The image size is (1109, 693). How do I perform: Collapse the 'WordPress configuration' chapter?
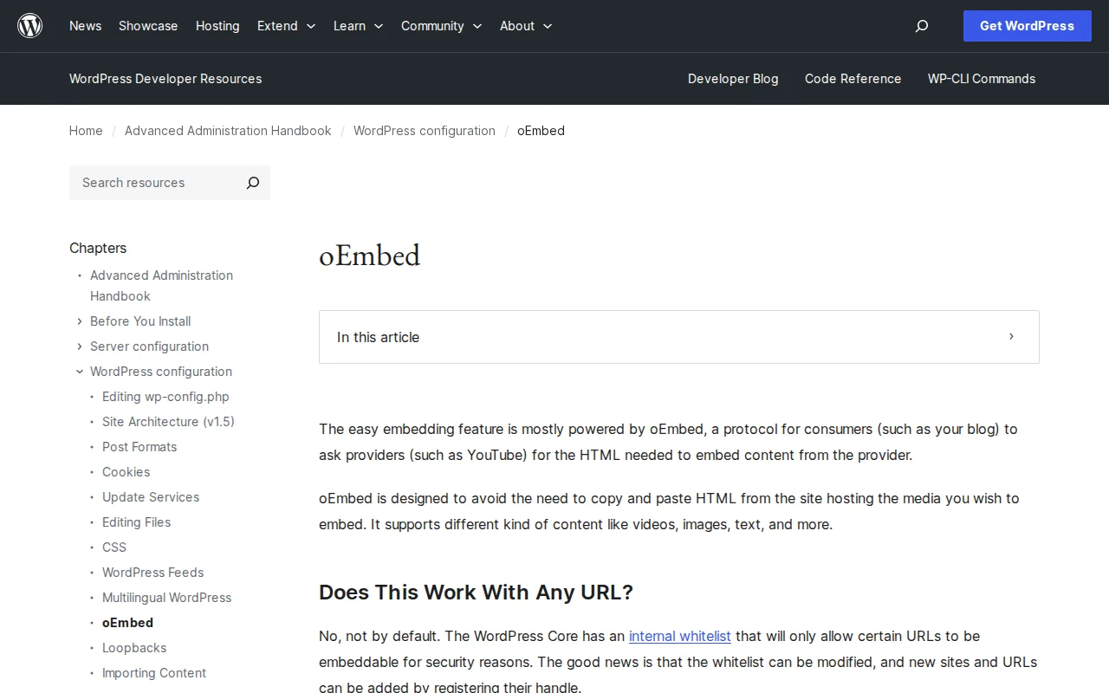79,372
